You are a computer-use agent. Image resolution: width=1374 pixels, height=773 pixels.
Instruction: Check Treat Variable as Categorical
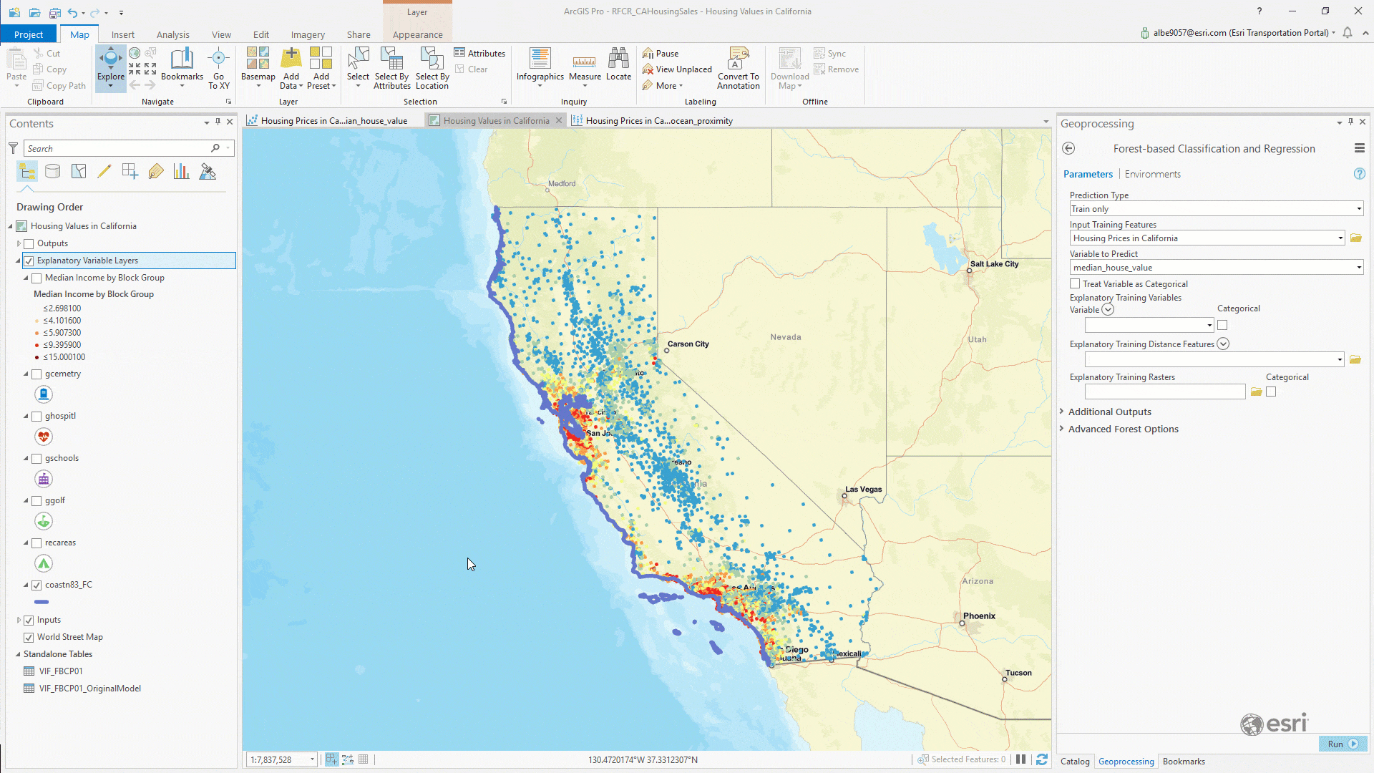click(x=1075, y=284)
